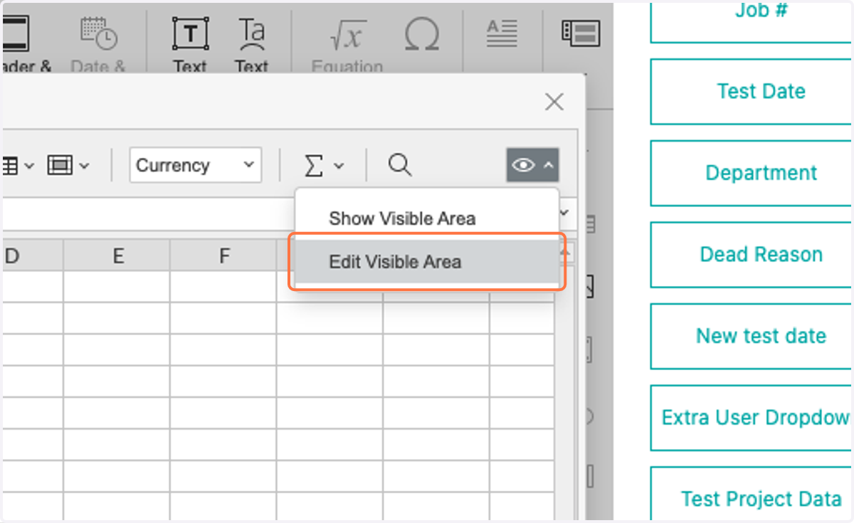Click the first cell under column F
Screen dimensions: 854x523
point(223,287)
